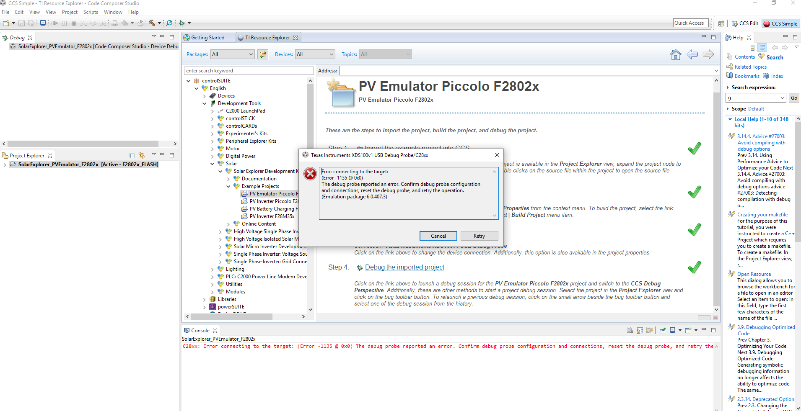This screenshot has width=801, height=411.
Task: Click the Pin Console icon
Action: (663, 330)
